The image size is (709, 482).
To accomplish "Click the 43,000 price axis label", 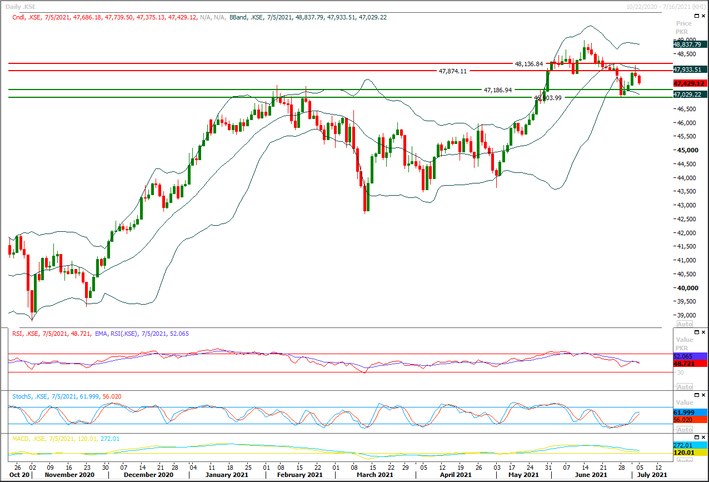I will coord(688,205).
